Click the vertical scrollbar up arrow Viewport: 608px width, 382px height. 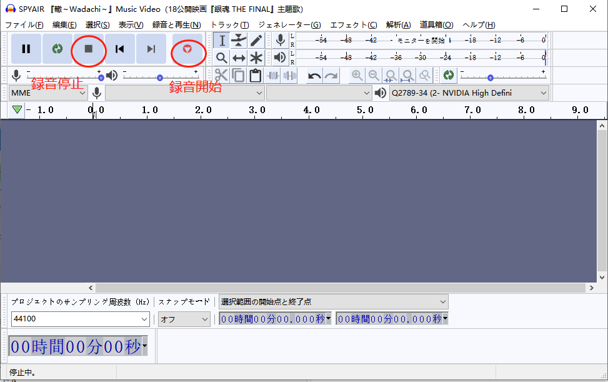coord(602,126)
